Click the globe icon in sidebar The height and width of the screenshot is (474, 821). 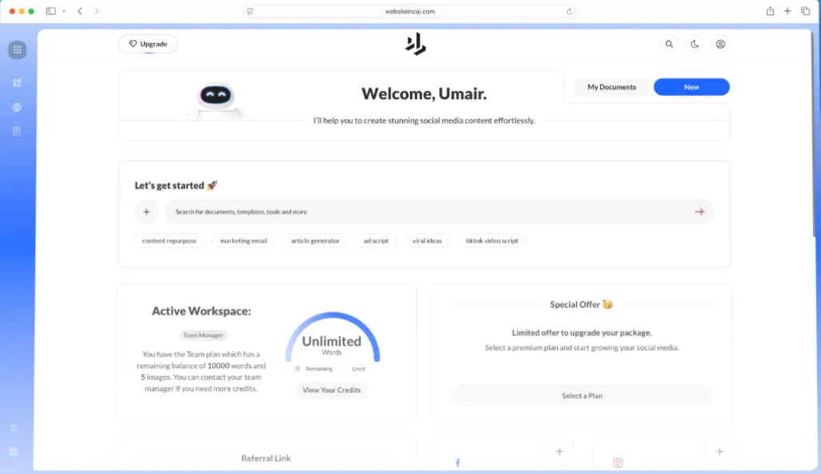(x=17, y=107)
